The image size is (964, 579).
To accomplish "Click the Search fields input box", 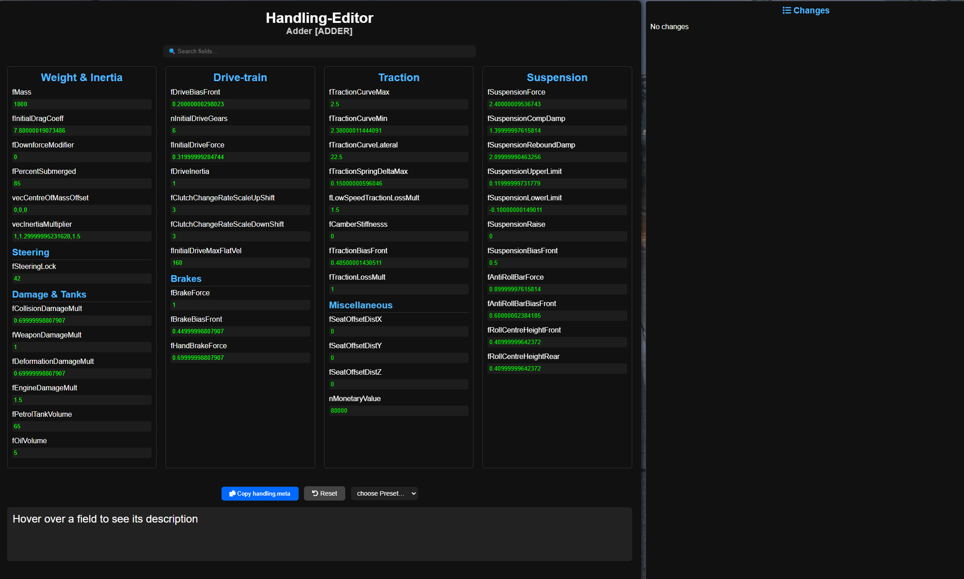I will pos(319,51).
